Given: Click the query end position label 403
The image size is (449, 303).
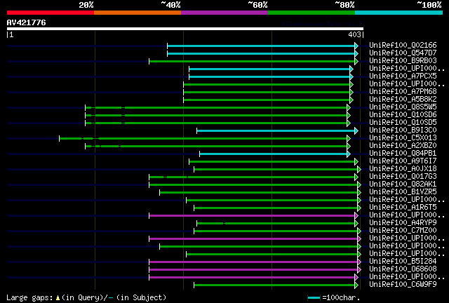Looking at the screenshot, I should pyautogui.click(x=354, y=34).
